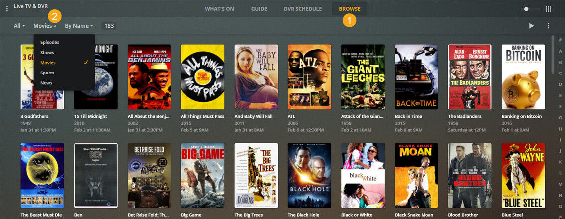Open the All filter dropdown
The image size is (565, 219).
pos(19,26)
